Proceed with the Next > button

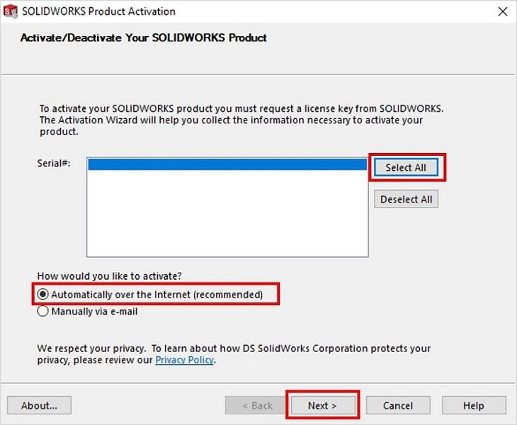click(x=322, y=406)
